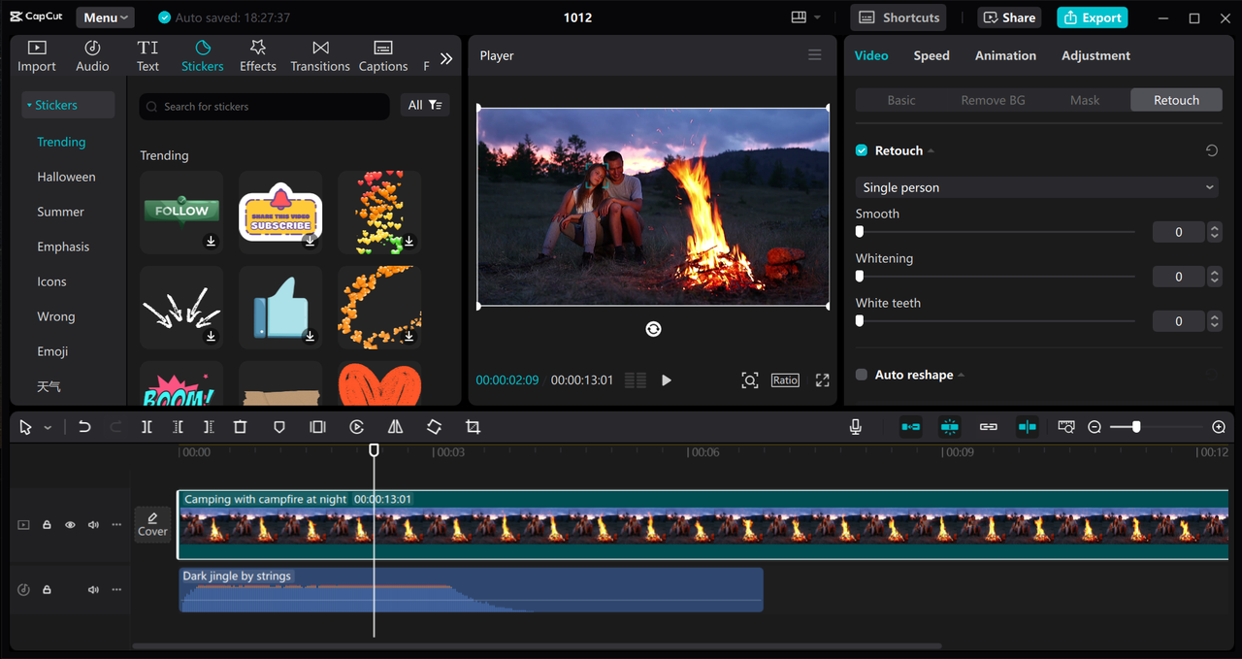Open the Shortcuts panel

click(x=899, y=17)
